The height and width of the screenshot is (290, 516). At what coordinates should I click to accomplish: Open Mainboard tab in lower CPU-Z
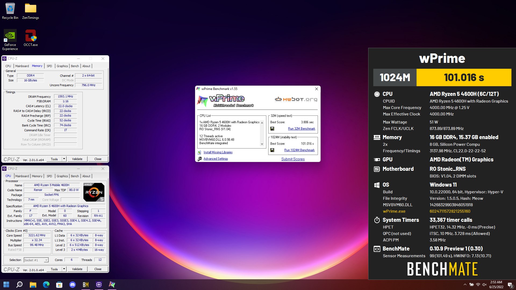pyautogui.click(x=22, y=176)
